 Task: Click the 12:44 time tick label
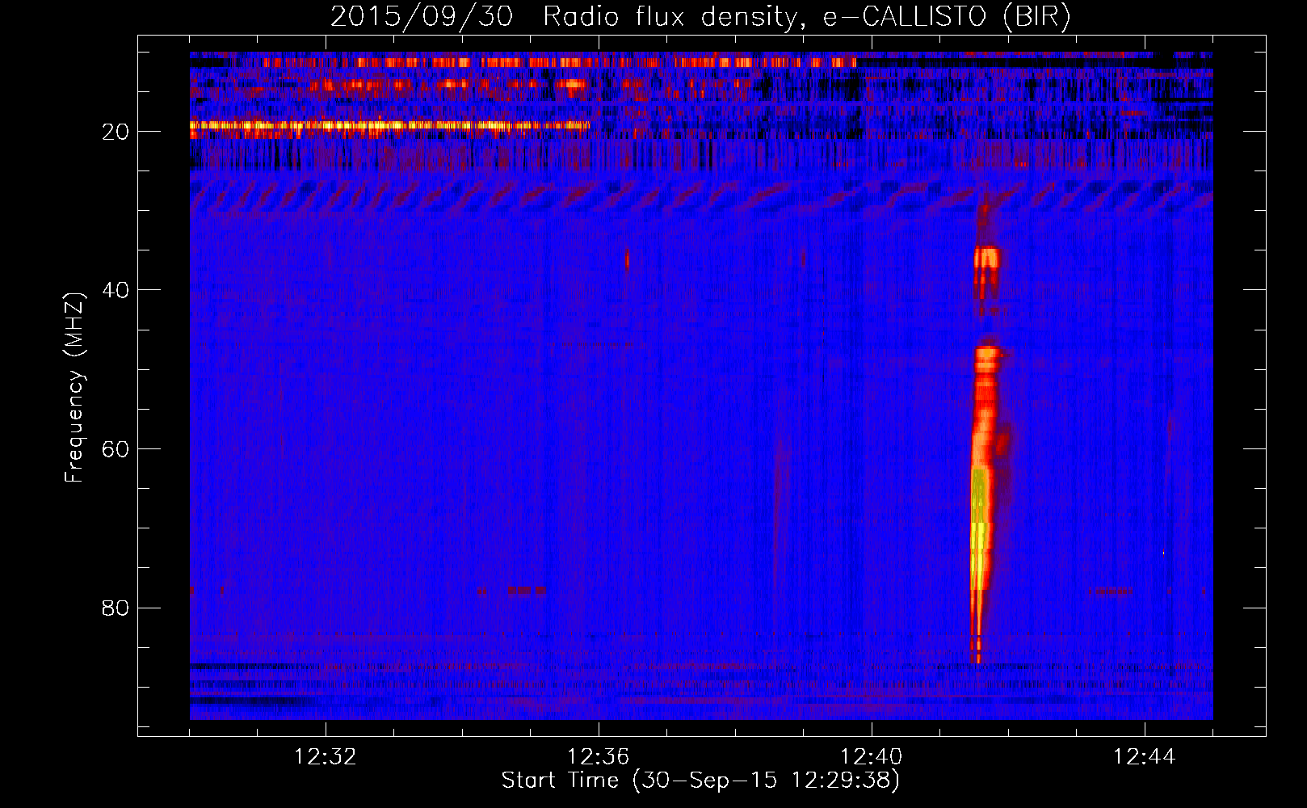tap(1145, 757)
